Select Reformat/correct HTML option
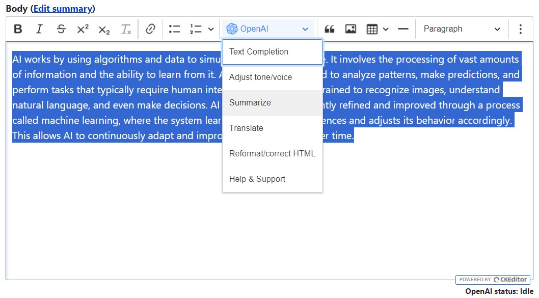Image resolution: width=539 pixels, height=298 pixels. (273, 154)
